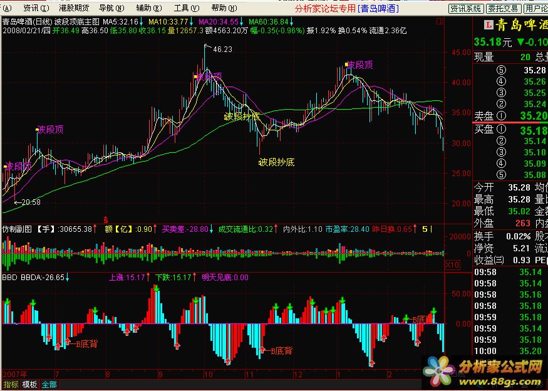Click the B底背 label near July
This screenshot has width=548, height=391.
pos(86,344)
